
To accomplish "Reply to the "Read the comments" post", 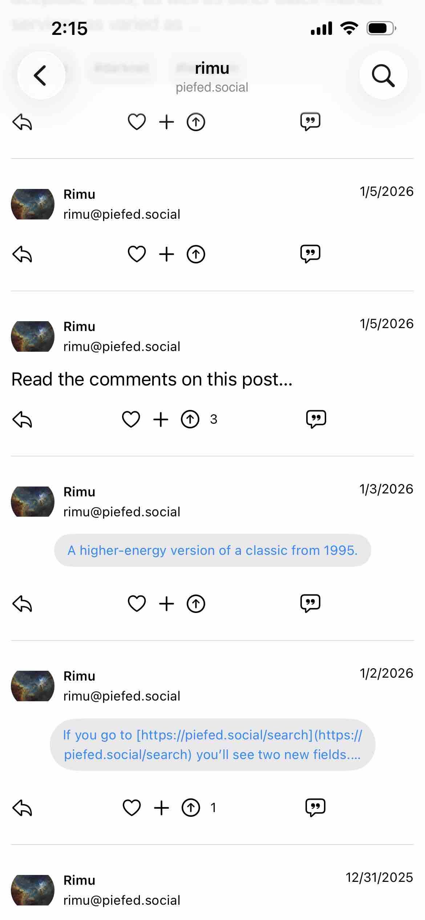I will tap(23, 420).
